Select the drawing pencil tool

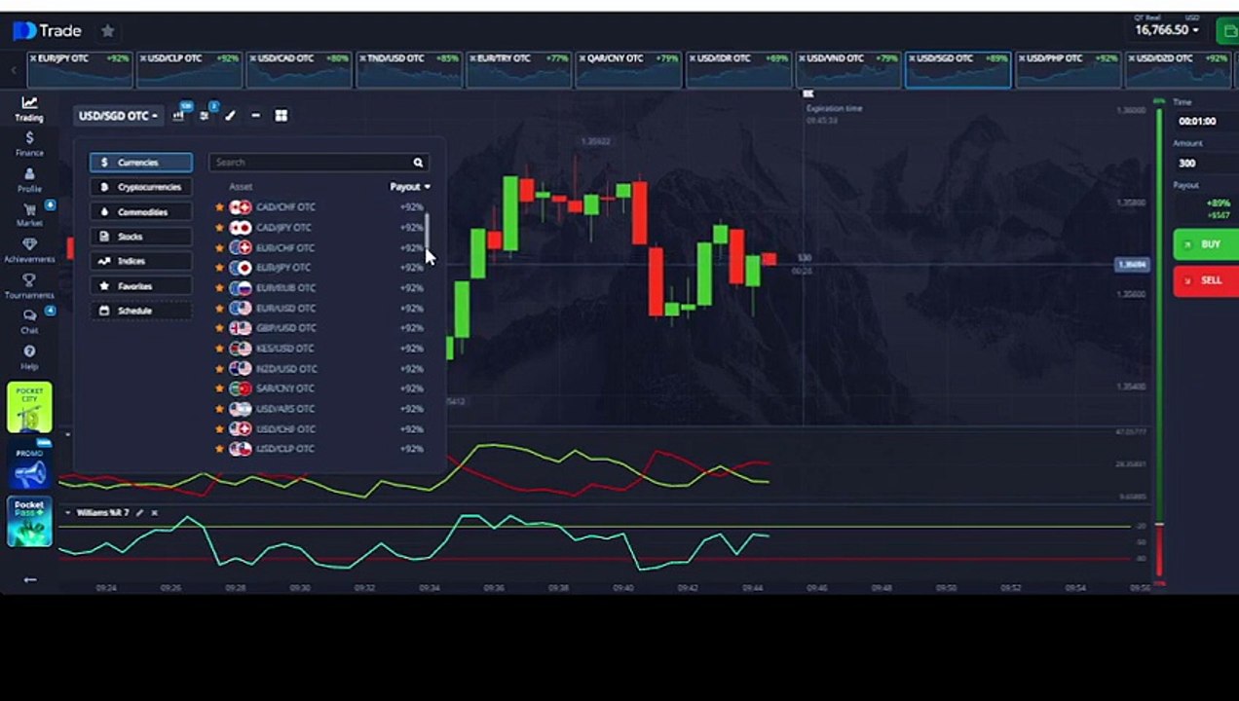click(x=230, y=115)
